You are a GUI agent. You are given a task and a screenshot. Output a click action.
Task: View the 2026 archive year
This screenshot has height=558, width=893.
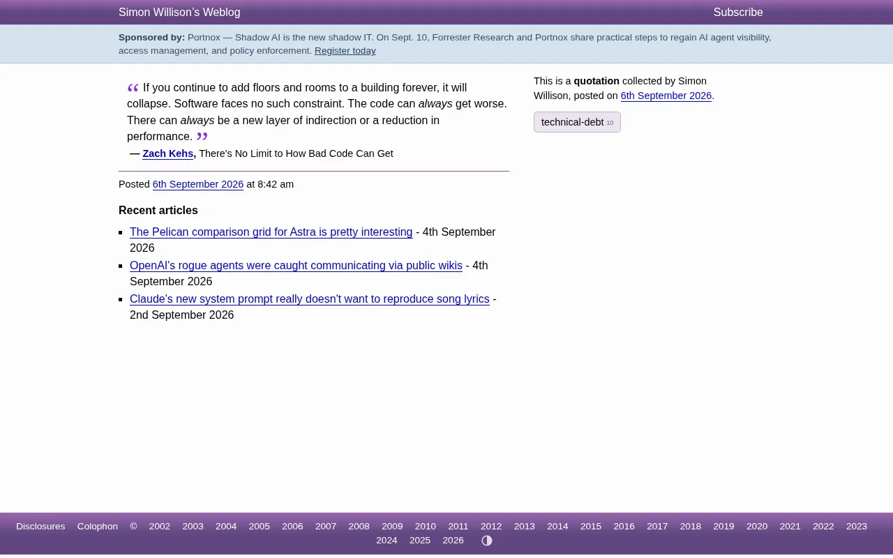453,541
